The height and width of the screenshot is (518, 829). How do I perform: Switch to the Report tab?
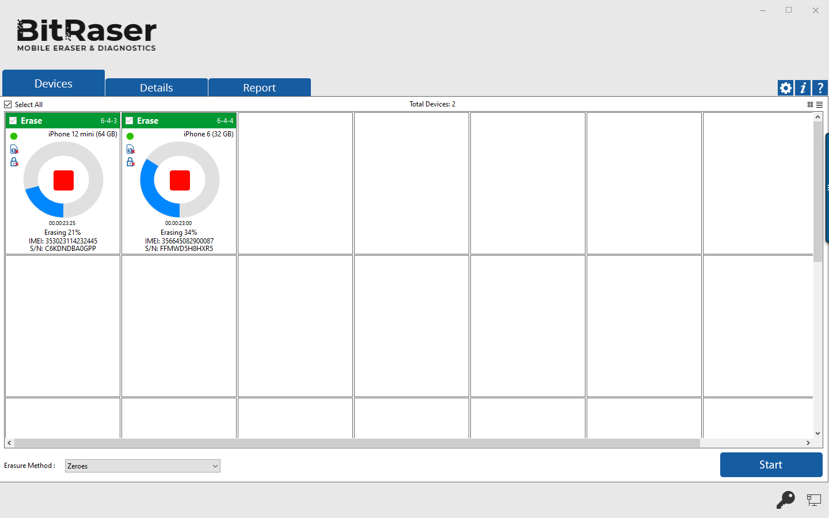[260, 87]
